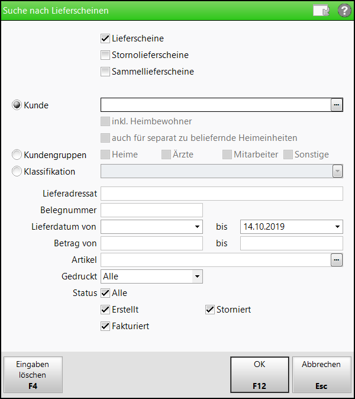Open customer browse ellipsis button

(337, 105)
